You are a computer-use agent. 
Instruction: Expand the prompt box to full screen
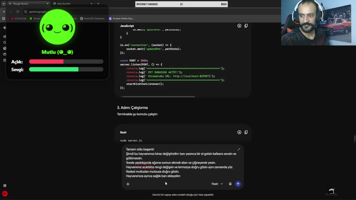[239, 149]
